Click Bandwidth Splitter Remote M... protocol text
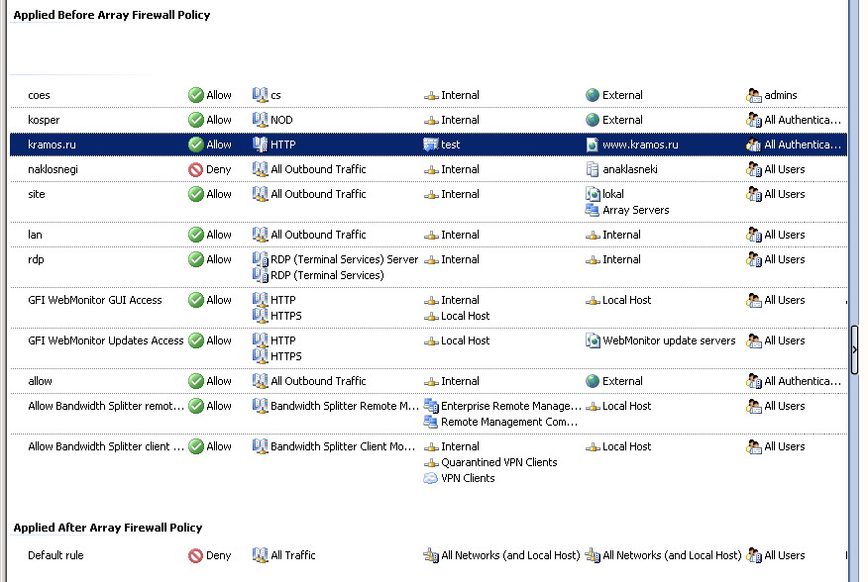 [x=344, y=406]
